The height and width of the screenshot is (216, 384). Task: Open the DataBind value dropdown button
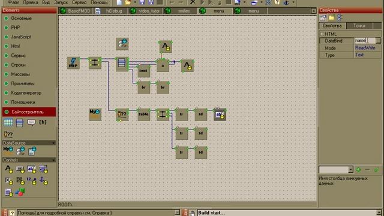click(378, 41)
